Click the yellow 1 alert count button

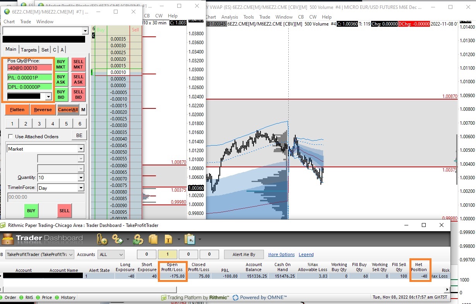pos(168,254)
